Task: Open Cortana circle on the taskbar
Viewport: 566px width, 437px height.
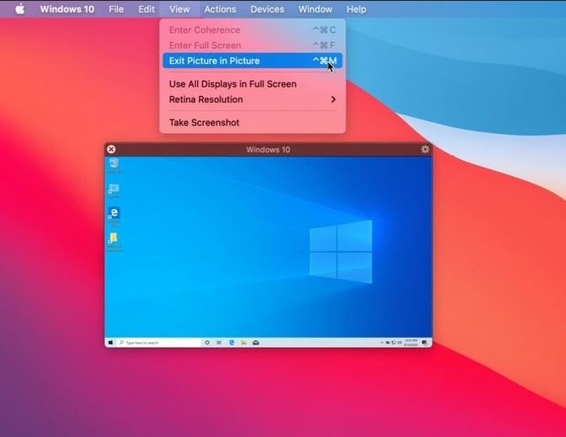Action: (207, 343)
